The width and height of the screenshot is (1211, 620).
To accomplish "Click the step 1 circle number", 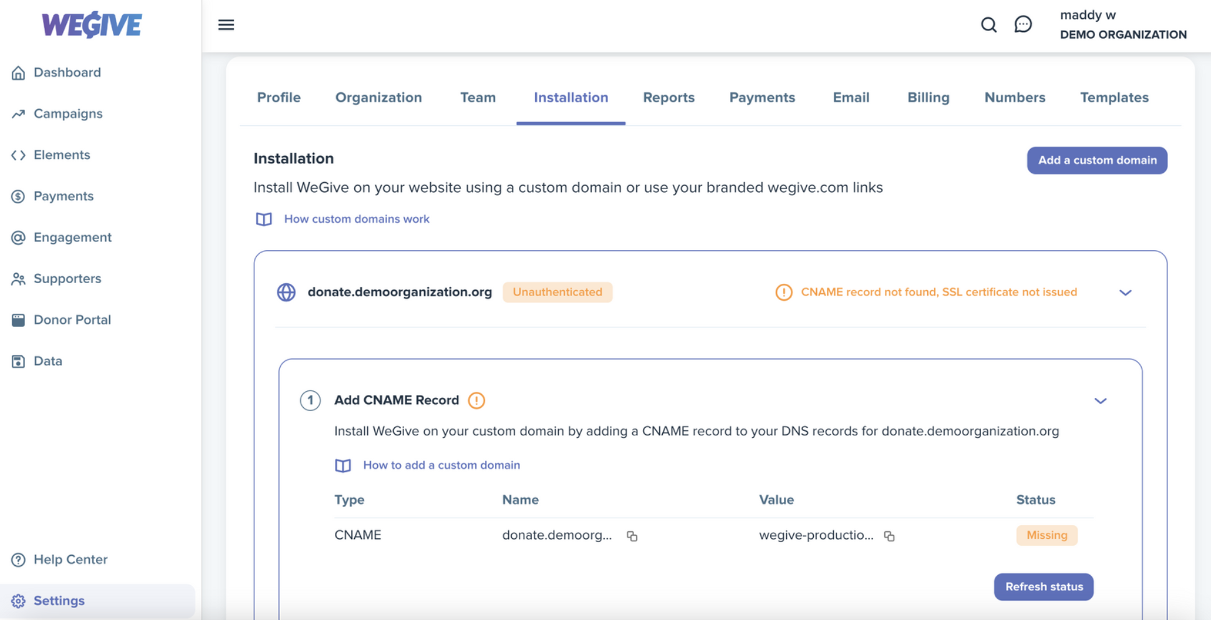I will pyautogui.click(x=311, y=400).
